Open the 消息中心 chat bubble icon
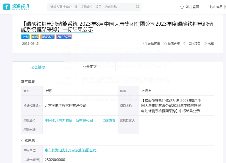 (x=212, y=7)
